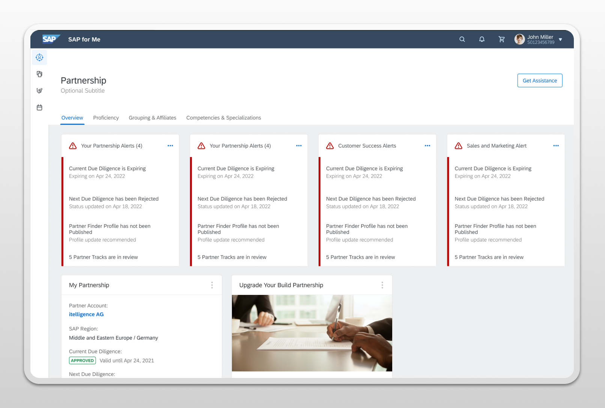Open the calendar icon in the sidebar
The height and width of the screenshot is (408, 605).
click(39, 107)
